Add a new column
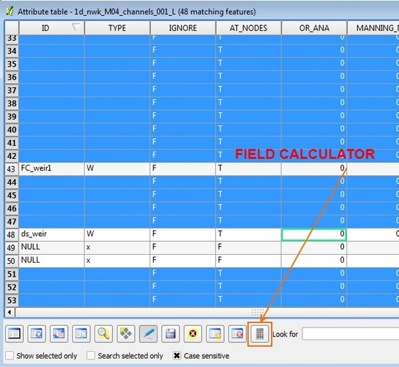Image resolution: width=399 pixels, height=367 pixels. tap(215, 334)
